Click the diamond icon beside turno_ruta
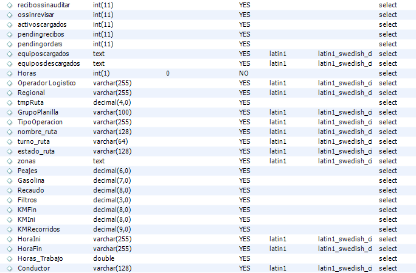 [x=10, y=142]
